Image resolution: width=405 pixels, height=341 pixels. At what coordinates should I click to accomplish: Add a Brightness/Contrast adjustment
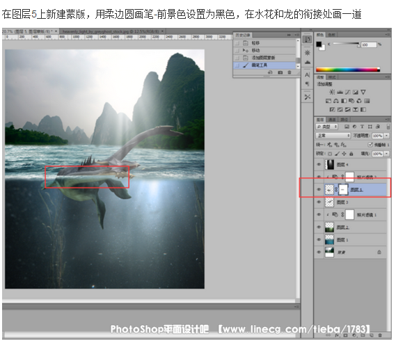tap(332, 92)
